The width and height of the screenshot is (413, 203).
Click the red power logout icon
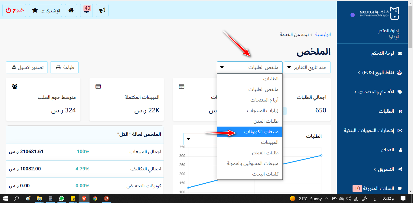(x=8, y=10)
